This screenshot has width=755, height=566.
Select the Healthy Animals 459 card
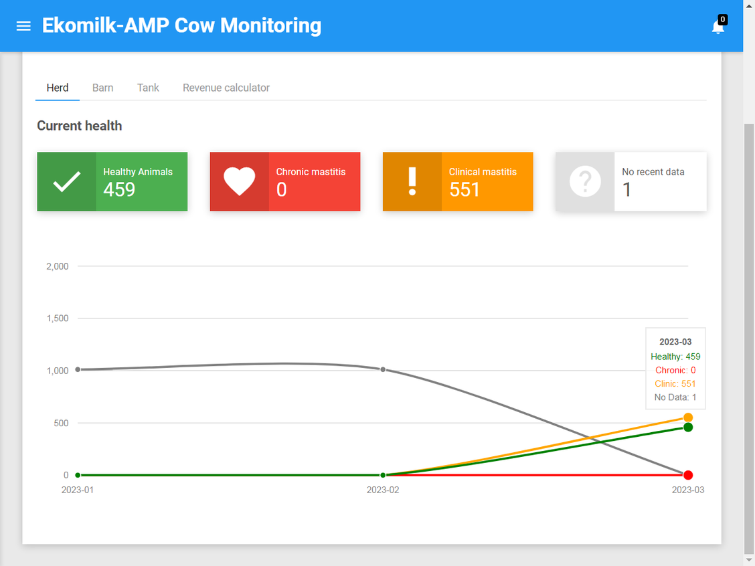pos(112,181)
